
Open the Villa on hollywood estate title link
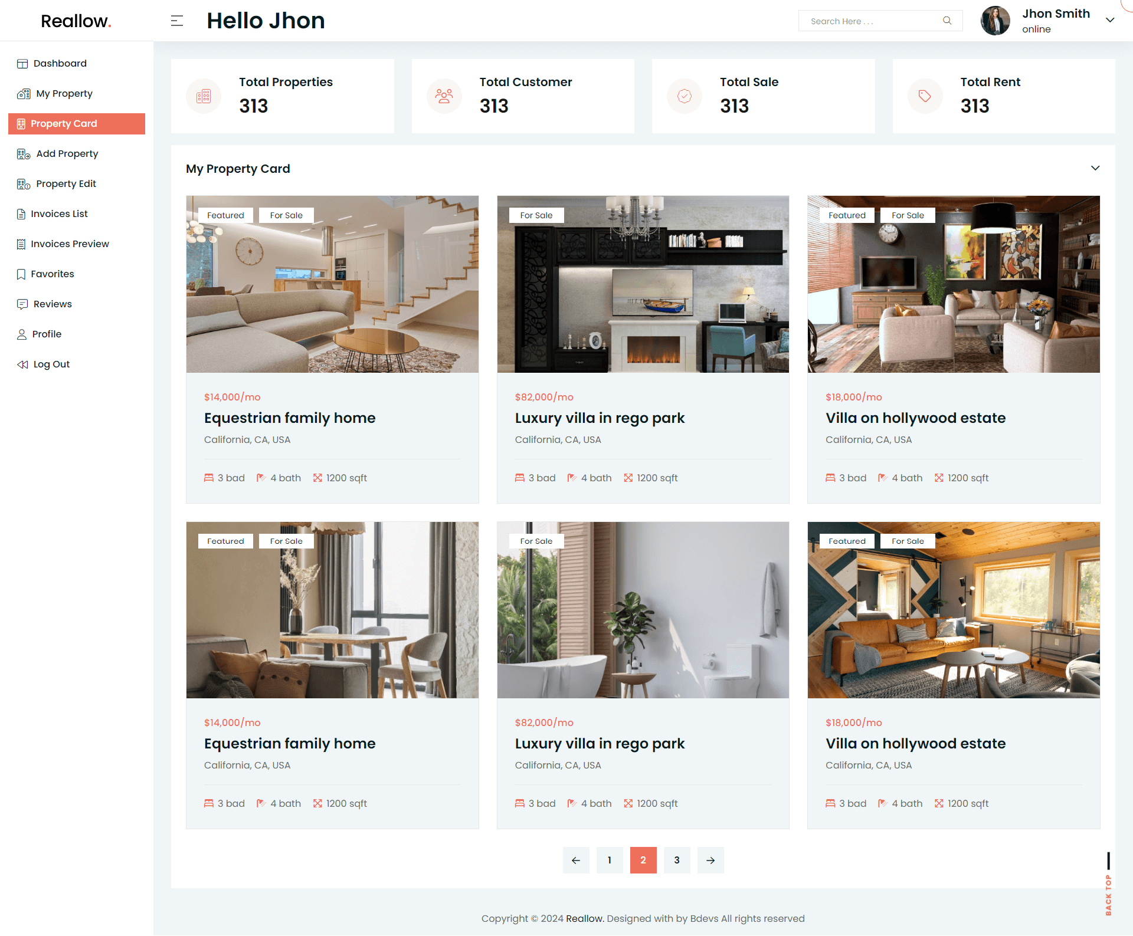click(x=915, y=418)
